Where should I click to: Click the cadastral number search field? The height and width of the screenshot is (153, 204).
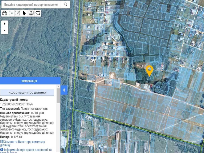[31, 5]
